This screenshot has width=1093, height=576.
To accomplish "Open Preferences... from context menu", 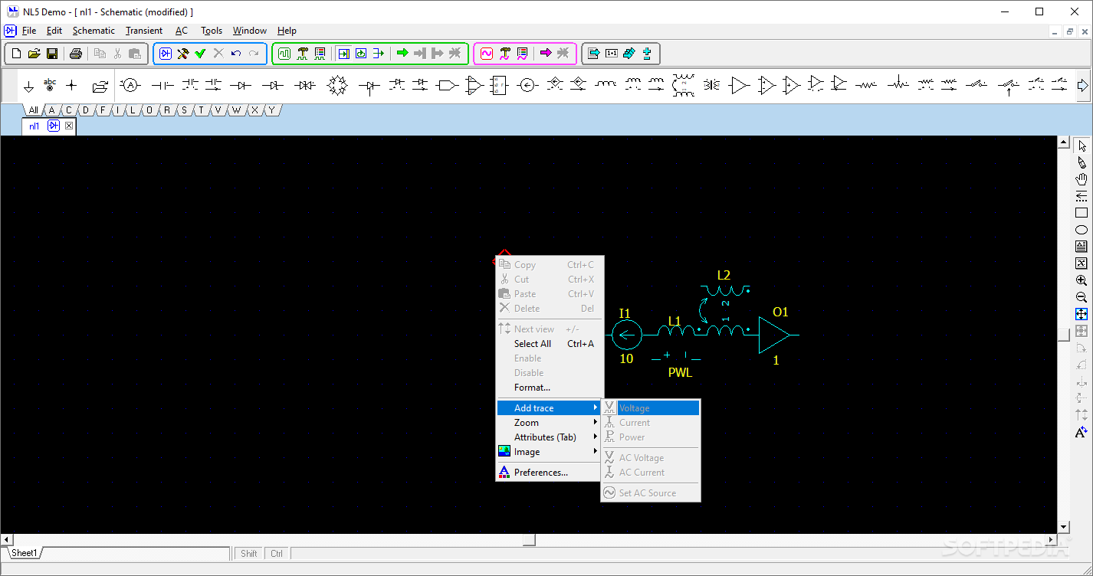I will (x=550, y=473).
